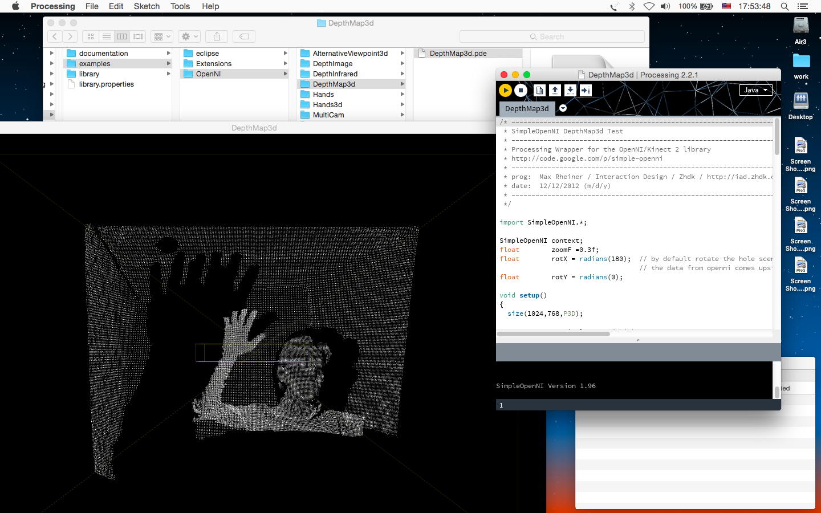Select the MultiCam folder in Finder
Screen dimensions: 821x513
tap(351, 115)
